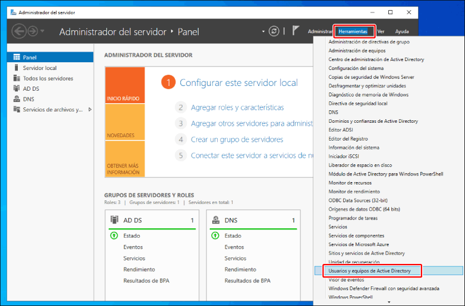The width and height of the screenshot is (465, 306).
Task: Click the OBTENER MÁS INFORMACIÓN tile
Action: coord(125,159)
